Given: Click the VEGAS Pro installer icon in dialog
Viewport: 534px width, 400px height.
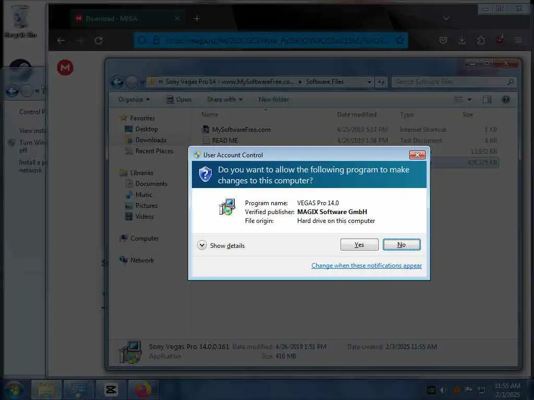Looking at the screenshot, I should [227, 207].
